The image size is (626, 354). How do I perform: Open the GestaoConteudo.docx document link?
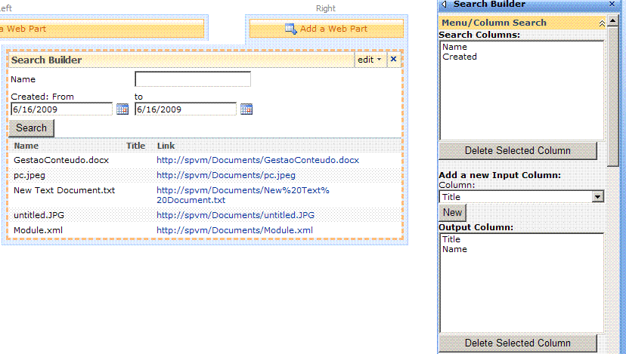click(x=258, y=160)
